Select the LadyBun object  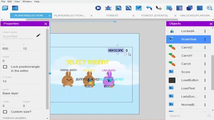coord(188,96)
